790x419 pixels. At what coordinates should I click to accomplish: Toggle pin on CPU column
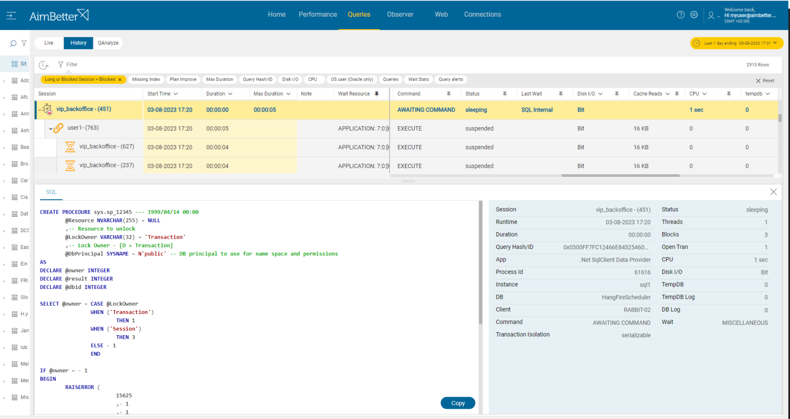click(729, 94)
